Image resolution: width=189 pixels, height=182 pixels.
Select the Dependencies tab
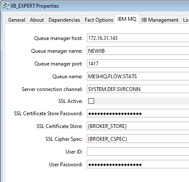click(64, 20)
